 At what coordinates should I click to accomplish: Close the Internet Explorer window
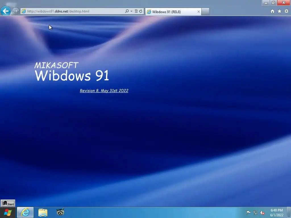point(284,3)
